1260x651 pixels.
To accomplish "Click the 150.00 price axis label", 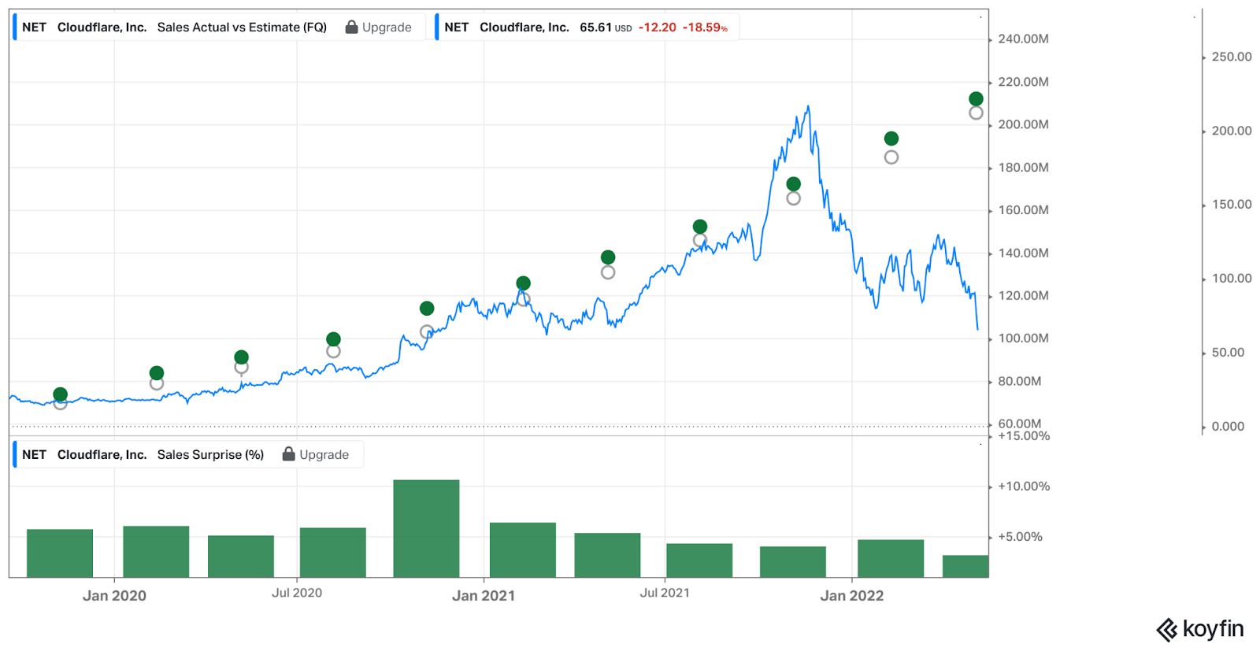I will pos(1232,205).
